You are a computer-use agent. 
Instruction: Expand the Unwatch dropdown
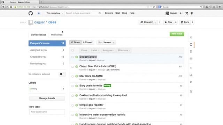(x=148, y=22)
